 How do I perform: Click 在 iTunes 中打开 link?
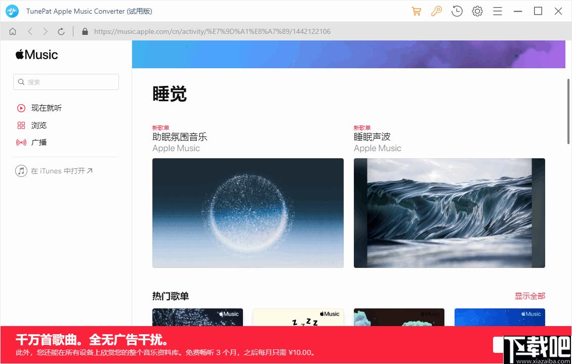(x=62, y=170)
